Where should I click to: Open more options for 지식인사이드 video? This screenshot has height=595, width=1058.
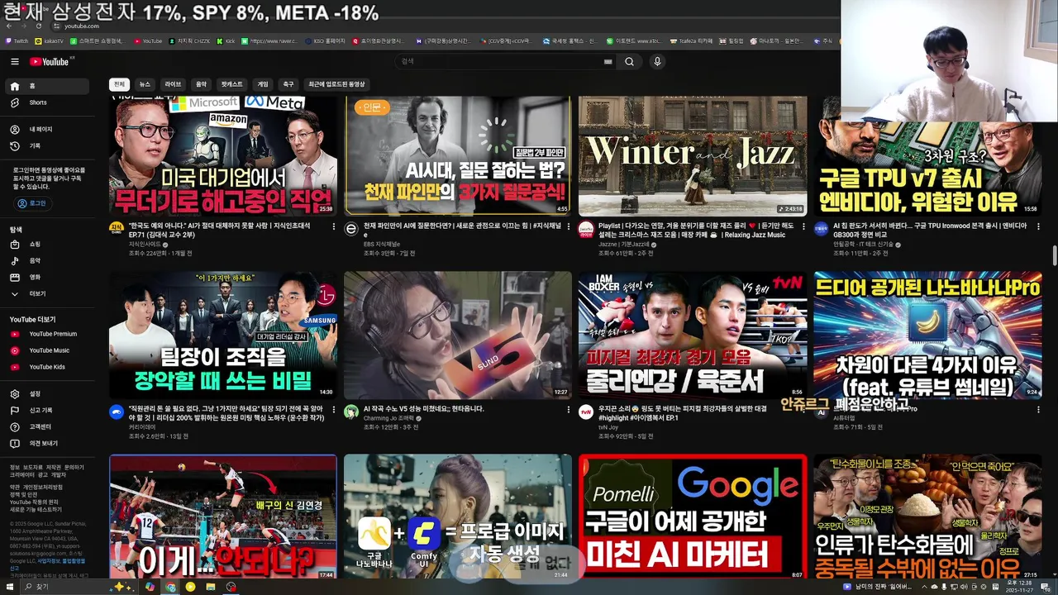coord(333,226)
